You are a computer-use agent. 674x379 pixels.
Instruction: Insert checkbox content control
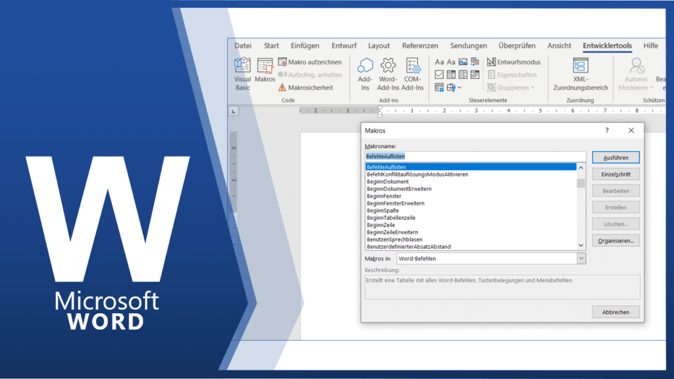(439, 75)
